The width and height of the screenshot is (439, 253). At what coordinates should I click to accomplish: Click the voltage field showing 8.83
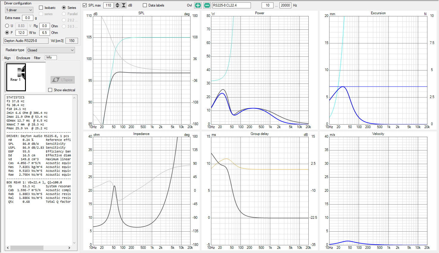point(21,26)
